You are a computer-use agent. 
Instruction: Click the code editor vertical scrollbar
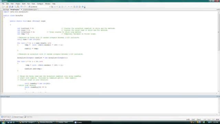coord(219,52)
